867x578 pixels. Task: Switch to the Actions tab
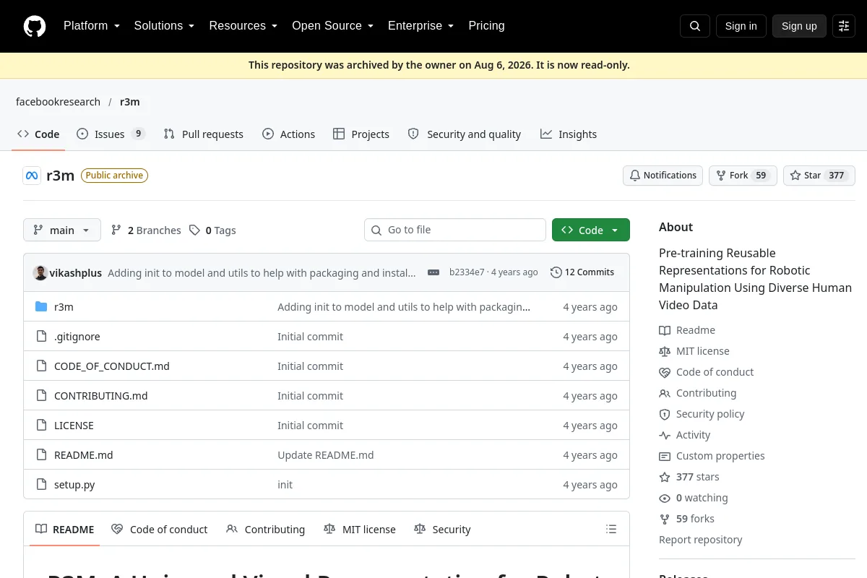289,134
